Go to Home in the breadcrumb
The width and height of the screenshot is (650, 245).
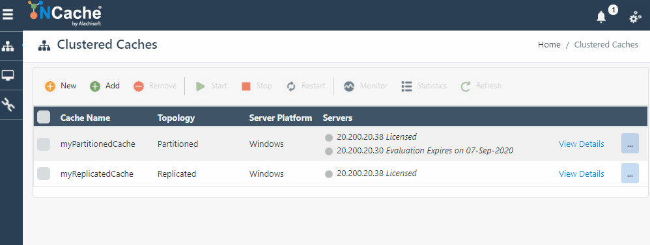(549, 45)
